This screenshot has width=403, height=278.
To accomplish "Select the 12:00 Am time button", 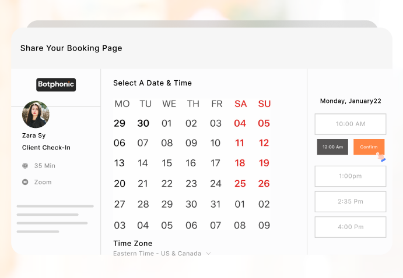I will click(x=332, y=147).
